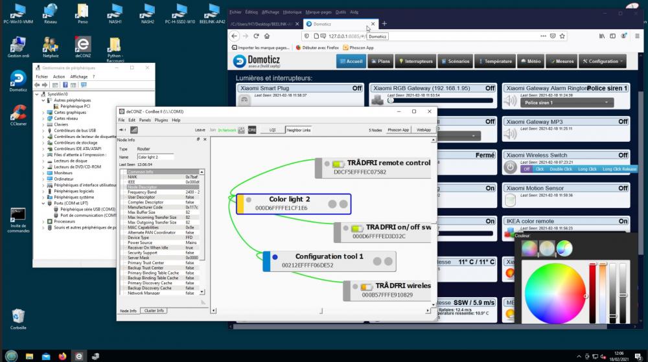The width and height of the screenshot is (648, 362).
Task: Select the third combined color mode
Action: point(564,249)
